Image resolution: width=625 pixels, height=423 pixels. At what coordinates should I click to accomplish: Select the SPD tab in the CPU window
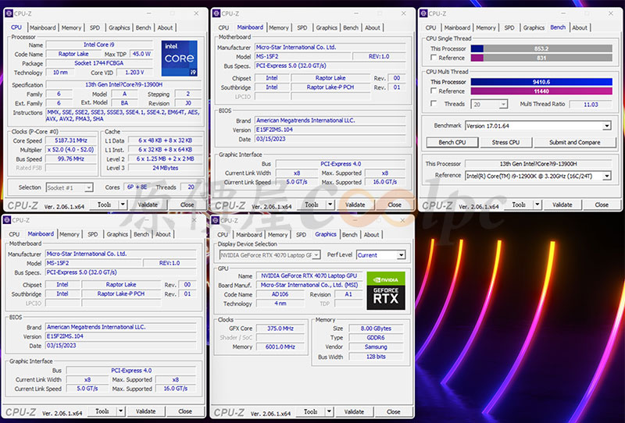click(x=95, y=27)
